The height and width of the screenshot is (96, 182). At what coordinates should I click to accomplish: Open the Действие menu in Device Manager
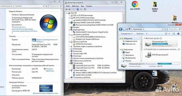[75, 6]
